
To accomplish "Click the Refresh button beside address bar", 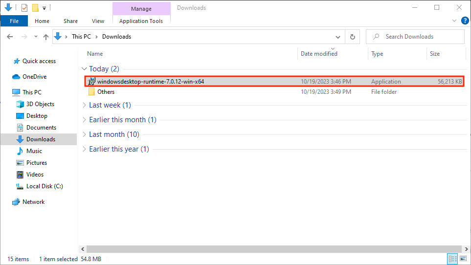I will click(x=352, y=37).
